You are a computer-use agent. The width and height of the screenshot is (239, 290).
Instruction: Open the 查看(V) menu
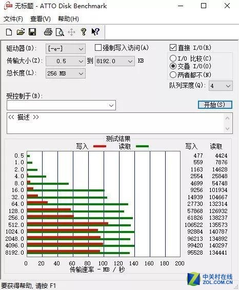pos(41,19)
